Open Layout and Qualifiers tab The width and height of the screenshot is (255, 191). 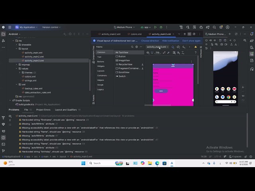click(68, 110)
